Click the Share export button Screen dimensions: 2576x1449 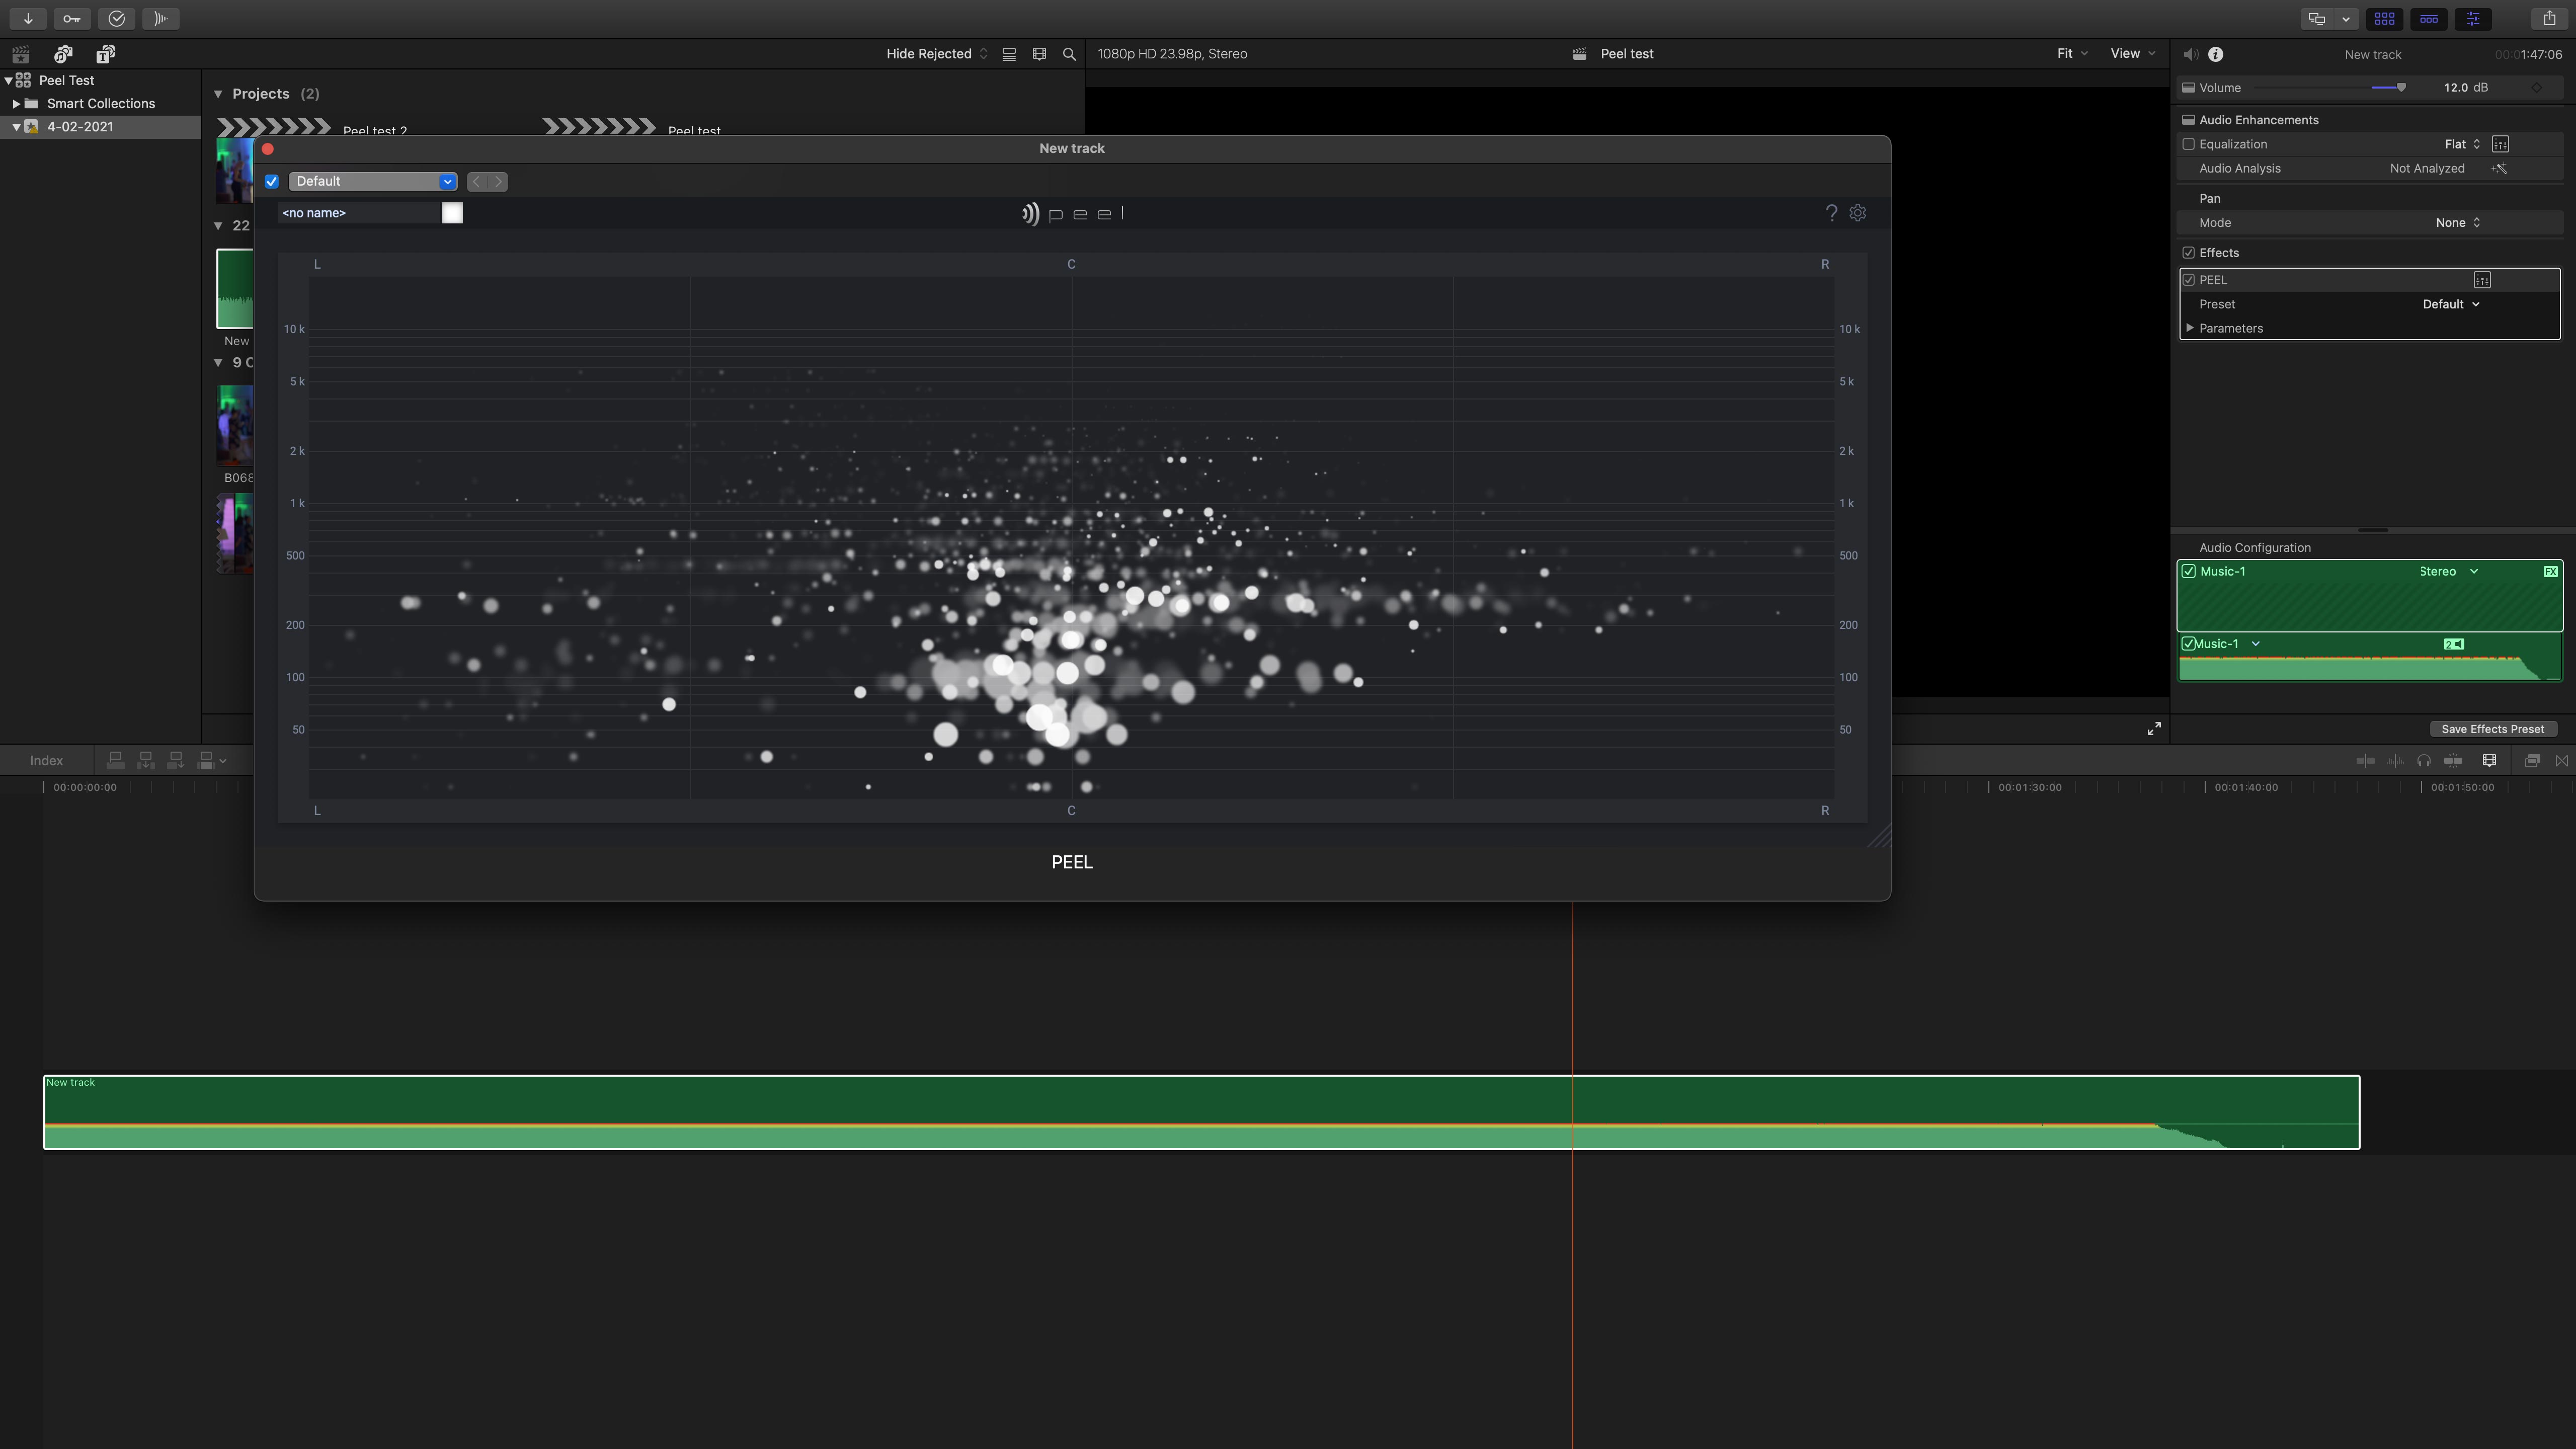[x=2549, y=18]
